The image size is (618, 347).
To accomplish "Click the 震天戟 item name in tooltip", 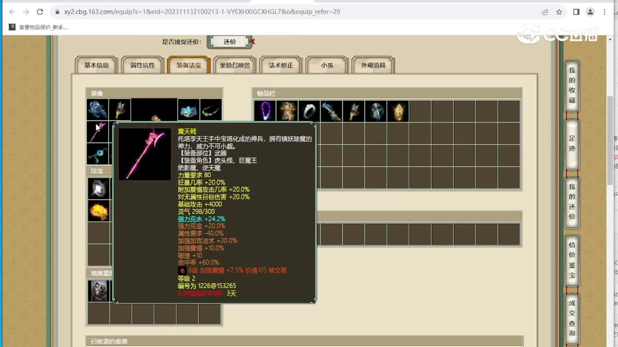I will pyautogui.click(x=187, y=132).
